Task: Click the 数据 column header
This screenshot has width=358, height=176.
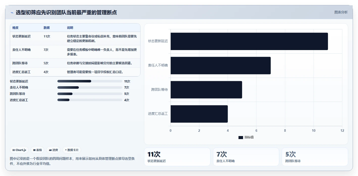Action: pos(46,28)
